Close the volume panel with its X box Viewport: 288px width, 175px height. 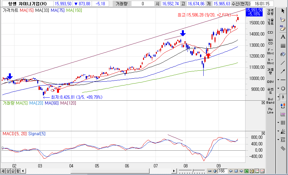pyautogui.click(x=263, y=103)
